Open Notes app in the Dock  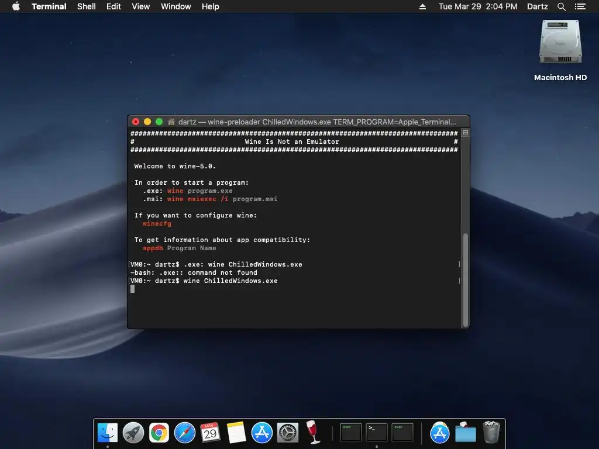[x=236, y=433]
